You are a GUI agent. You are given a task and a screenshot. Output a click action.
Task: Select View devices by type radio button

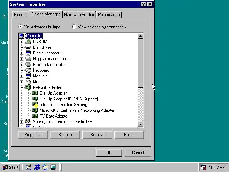click(x=20, y=27)
